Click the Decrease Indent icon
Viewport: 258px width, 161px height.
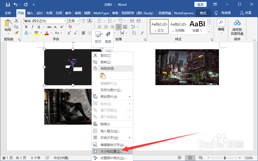coord(132,21)
